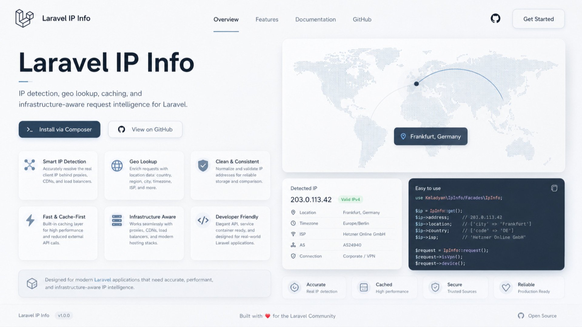Click the Smart IP Detection network icon
Screen dimensions: 582x327
(30, 165)
